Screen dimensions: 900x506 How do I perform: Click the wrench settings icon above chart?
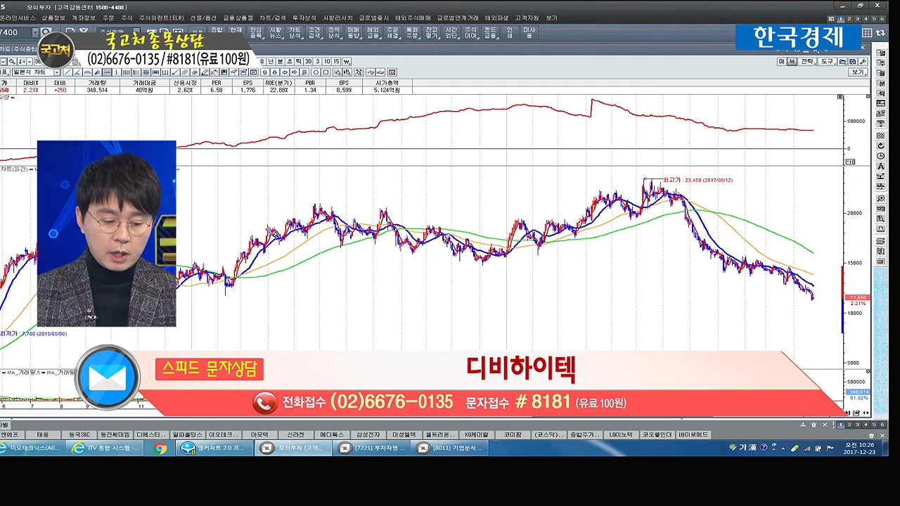(863, 61)
